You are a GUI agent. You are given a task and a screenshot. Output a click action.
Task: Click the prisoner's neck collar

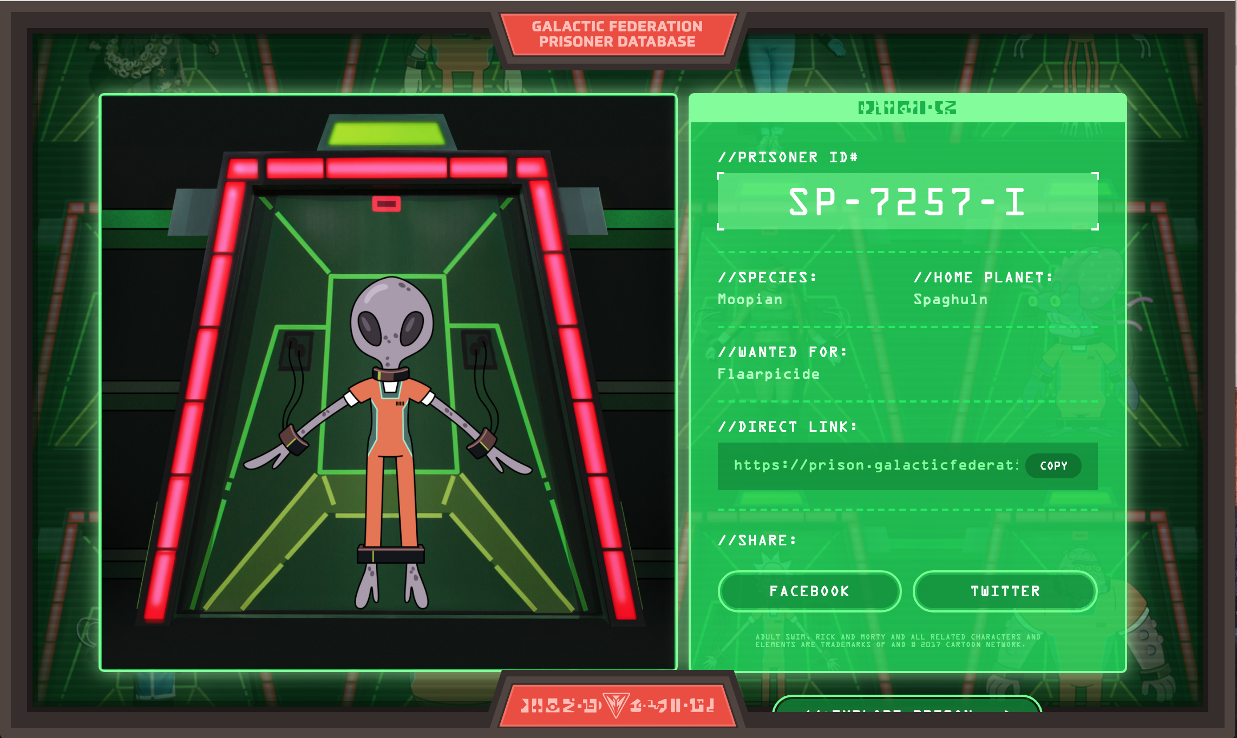tap(390, 374)
